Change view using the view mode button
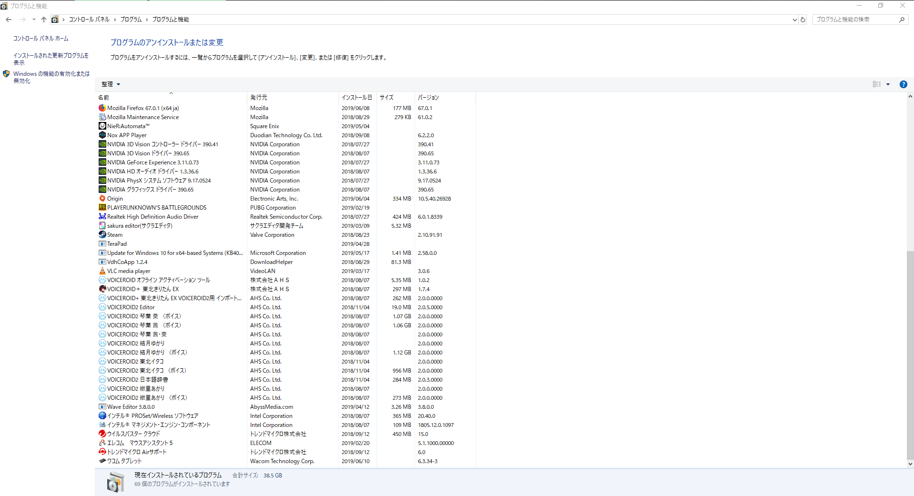This screenshot has height=496, width=914. (877, 84)
